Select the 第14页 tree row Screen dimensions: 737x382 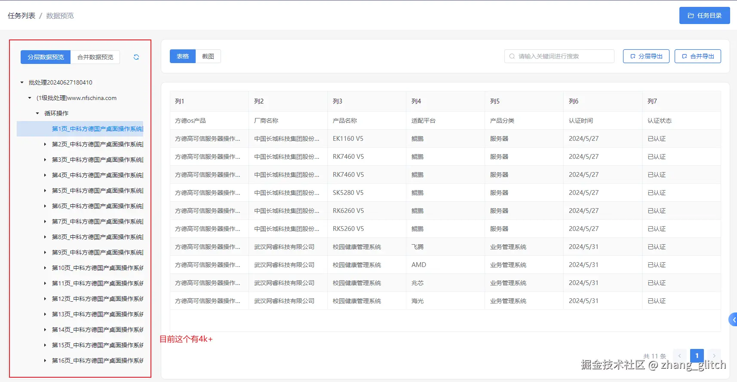point(80,330)
